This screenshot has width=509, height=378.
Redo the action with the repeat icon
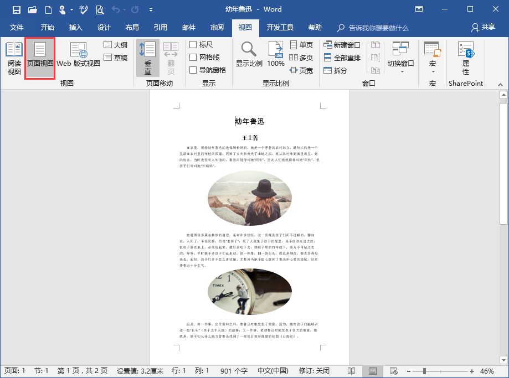pos(135,10)
